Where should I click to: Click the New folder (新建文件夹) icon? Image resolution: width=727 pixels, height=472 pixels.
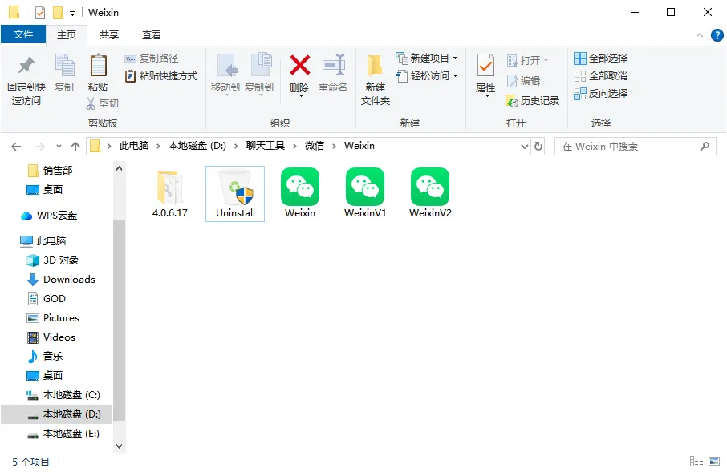(375, 66)
